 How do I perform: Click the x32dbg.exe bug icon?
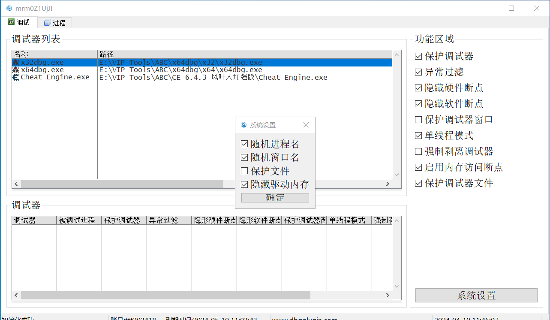click(16, 63)
